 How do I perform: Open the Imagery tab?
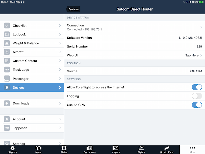click(116, 150)
